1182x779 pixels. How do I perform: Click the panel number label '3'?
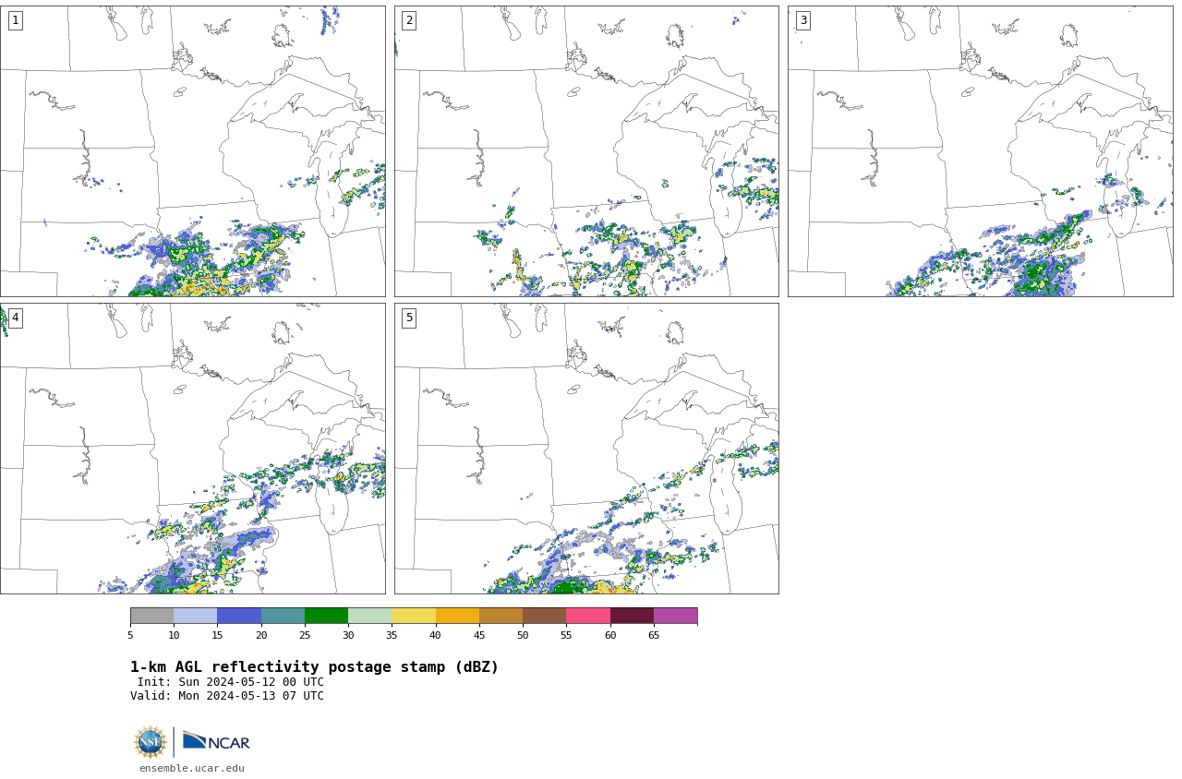tap(802, 20)
